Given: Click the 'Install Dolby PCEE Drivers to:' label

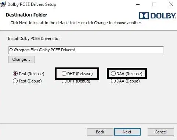Looking at the screenshot, I should pos(34,38).
